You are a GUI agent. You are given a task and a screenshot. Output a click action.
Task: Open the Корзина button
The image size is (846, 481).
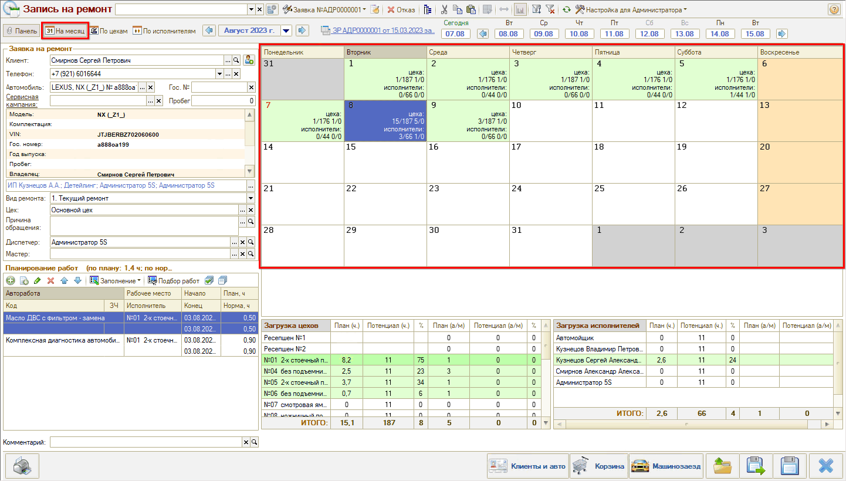click(598, 466)
